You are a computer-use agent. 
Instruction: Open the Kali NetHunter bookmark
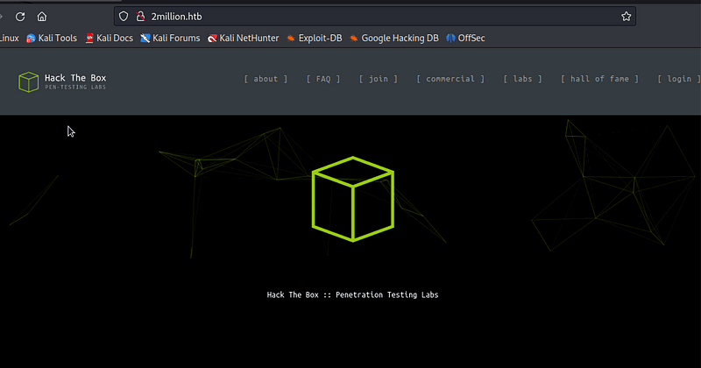point(242,39)
